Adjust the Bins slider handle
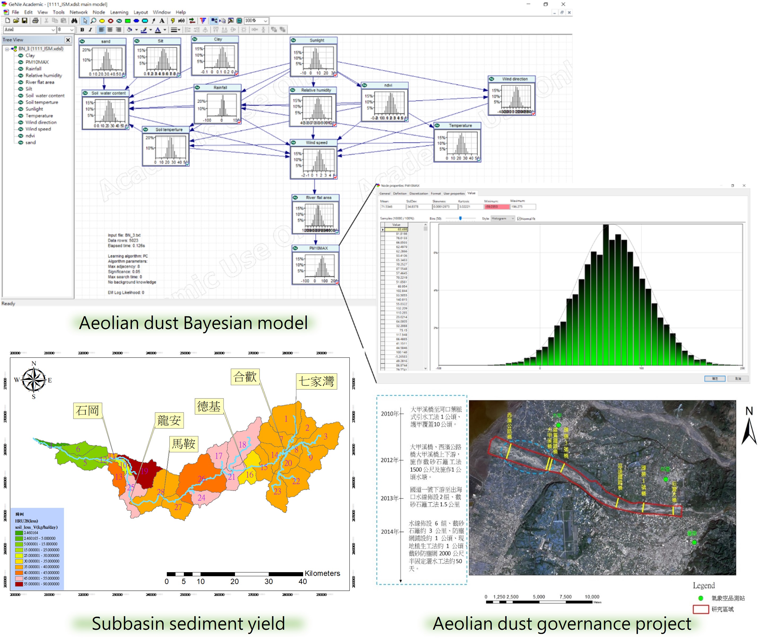Image resolution: width=762 pixels, height=644 pixels. click(x=460, y=218)
